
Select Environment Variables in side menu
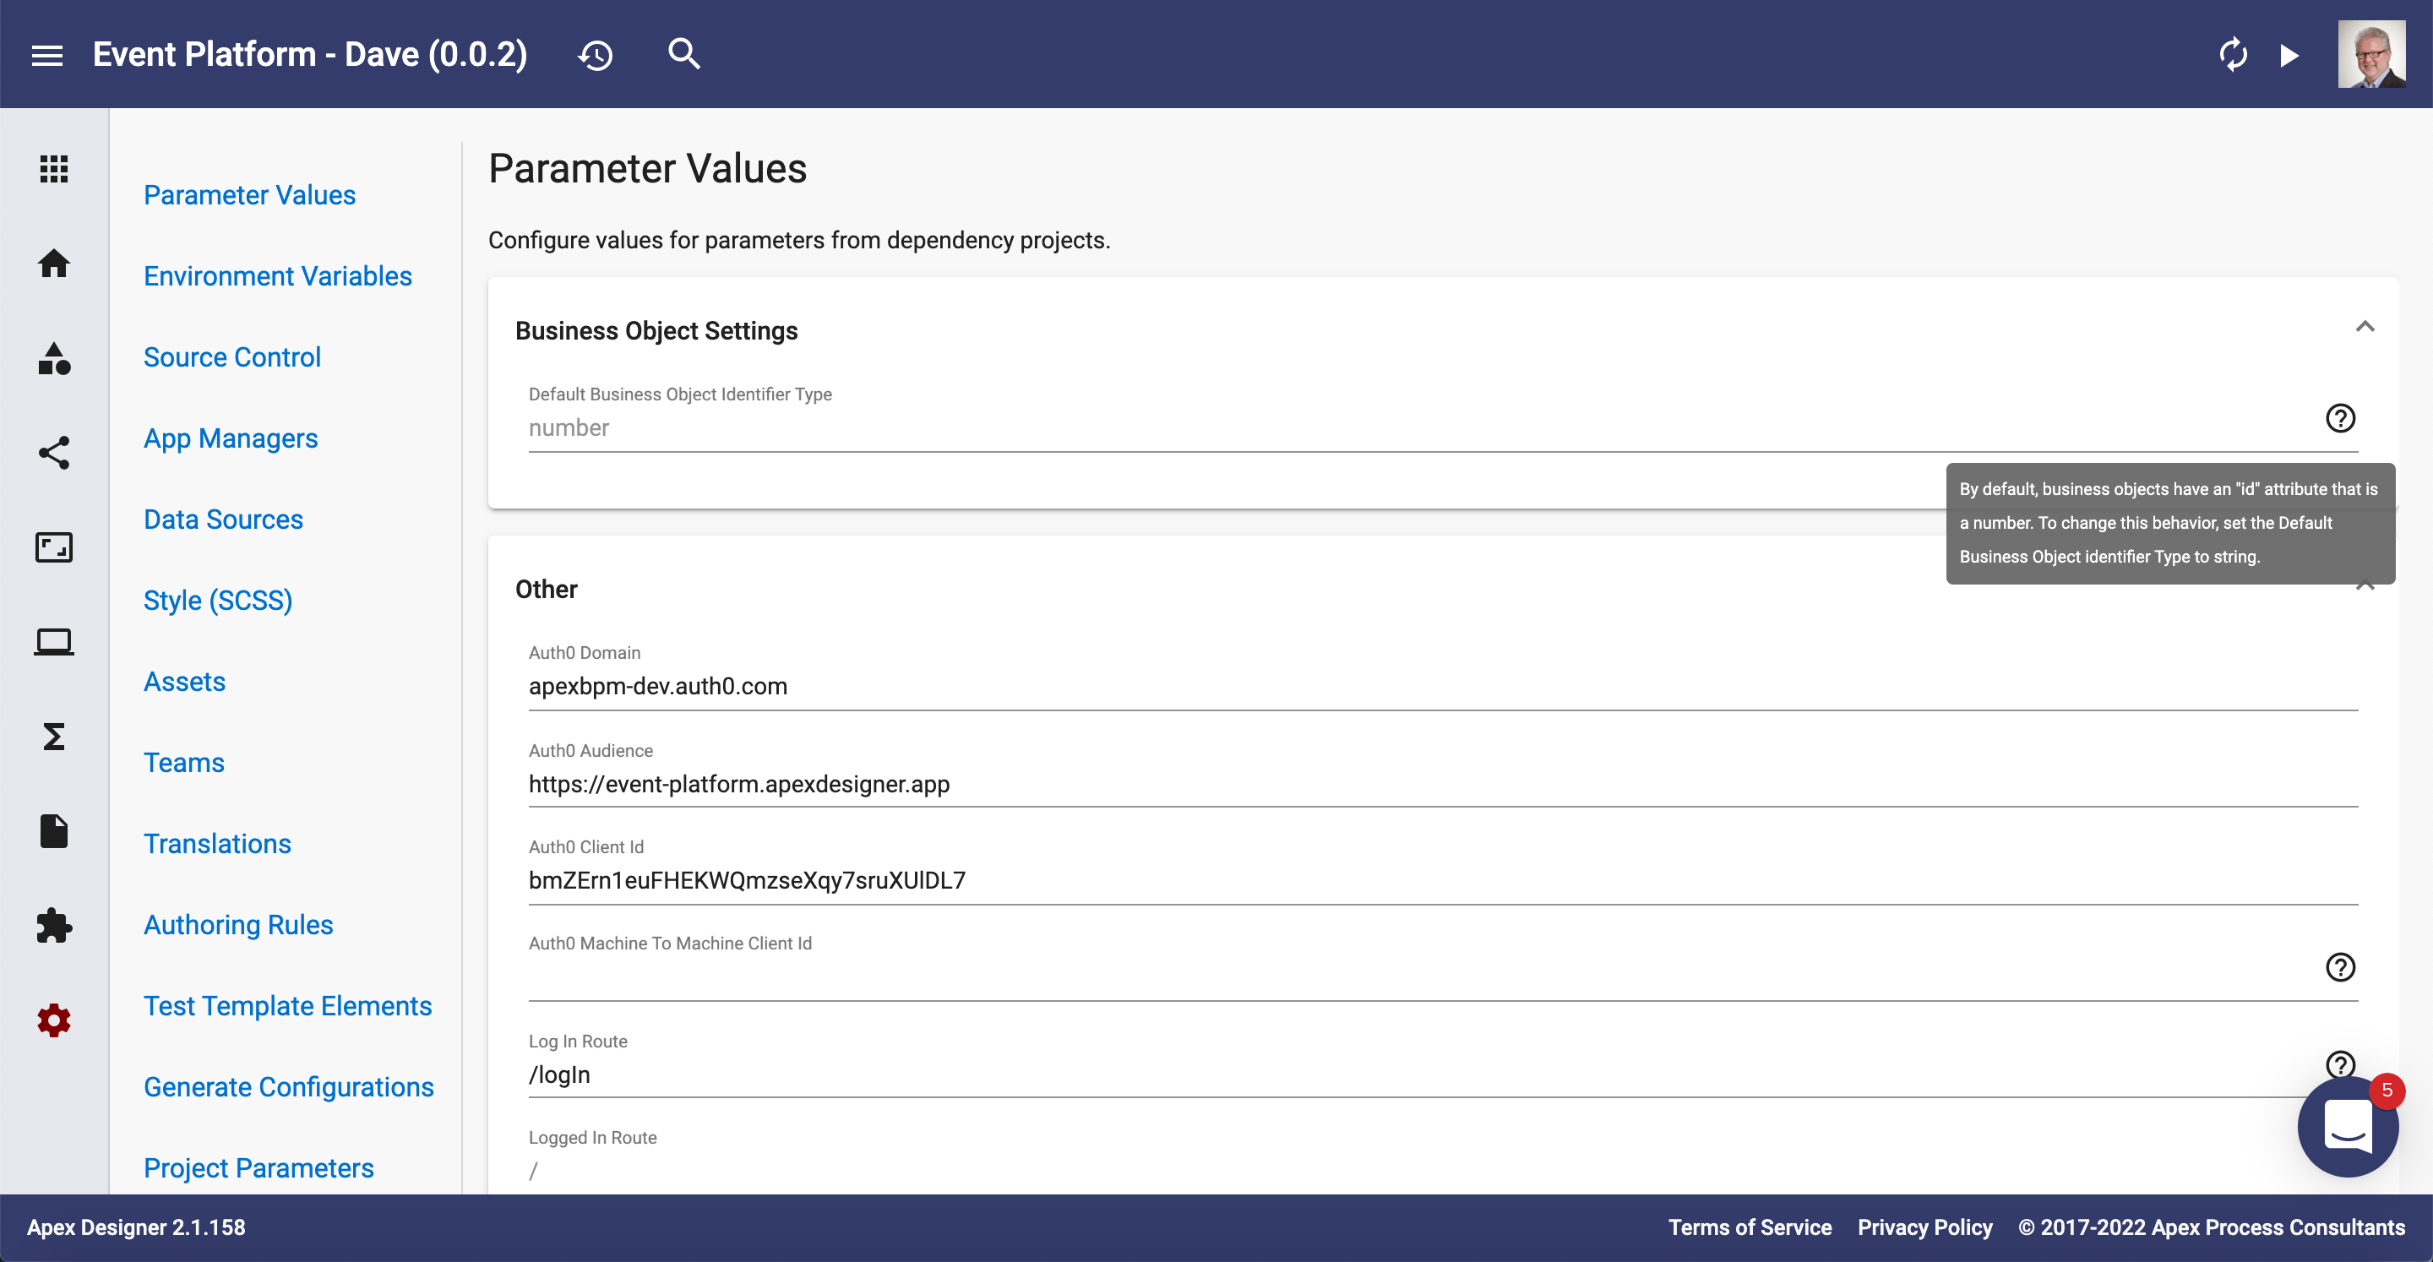click(278, 276)
